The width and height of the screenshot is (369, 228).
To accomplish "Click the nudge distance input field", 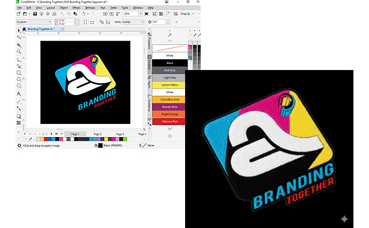I will pos(159,22).
